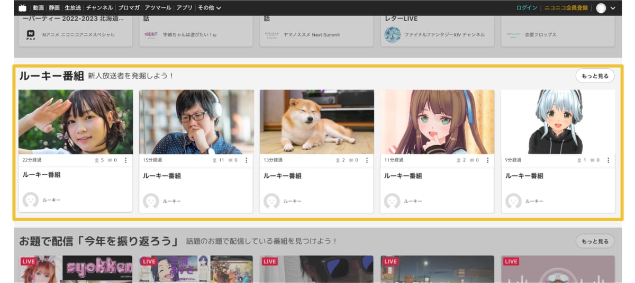635x283 pixels.
Task: Click the Niconico TV logo icon
Action: (x=22, y=8)
